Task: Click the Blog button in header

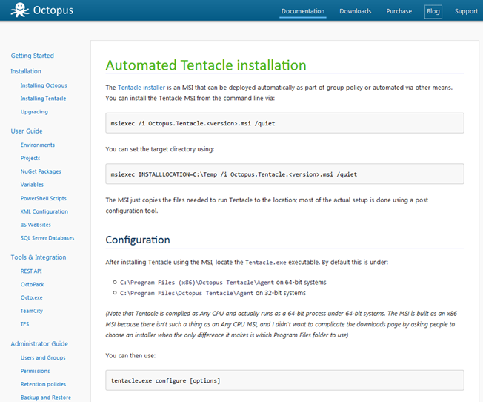Action: coord(433,11)
